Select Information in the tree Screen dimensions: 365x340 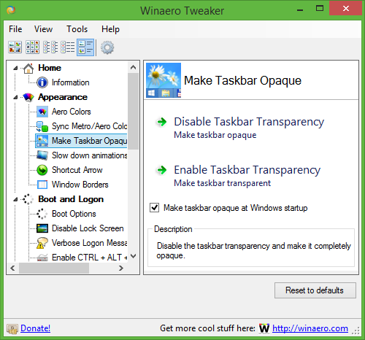coord(71,82)
